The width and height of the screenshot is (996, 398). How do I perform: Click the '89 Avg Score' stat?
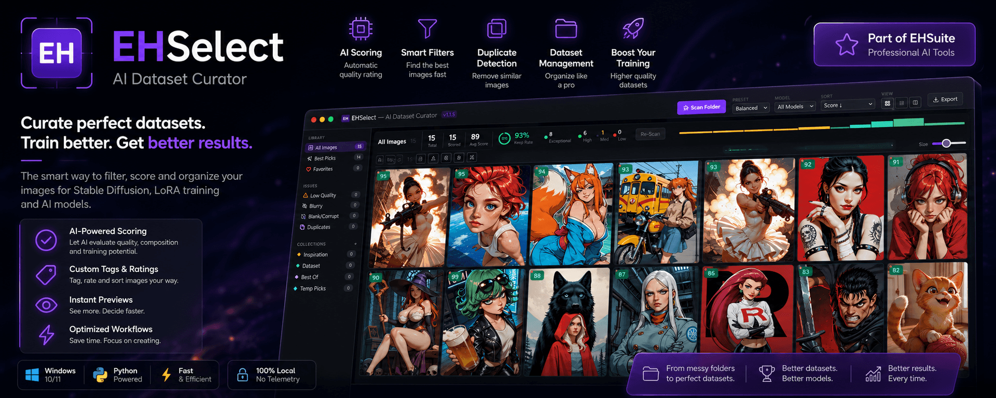pos(478,139)
